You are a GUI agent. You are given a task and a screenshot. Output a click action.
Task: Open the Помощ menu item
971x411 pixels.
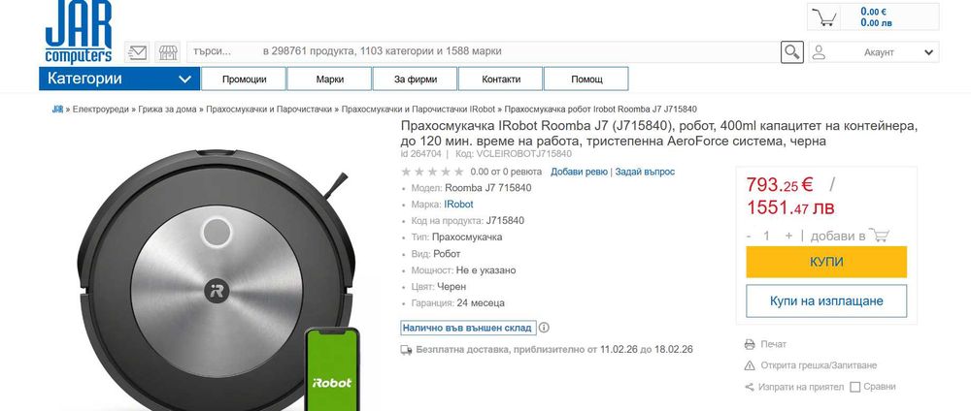coord(586,79)
